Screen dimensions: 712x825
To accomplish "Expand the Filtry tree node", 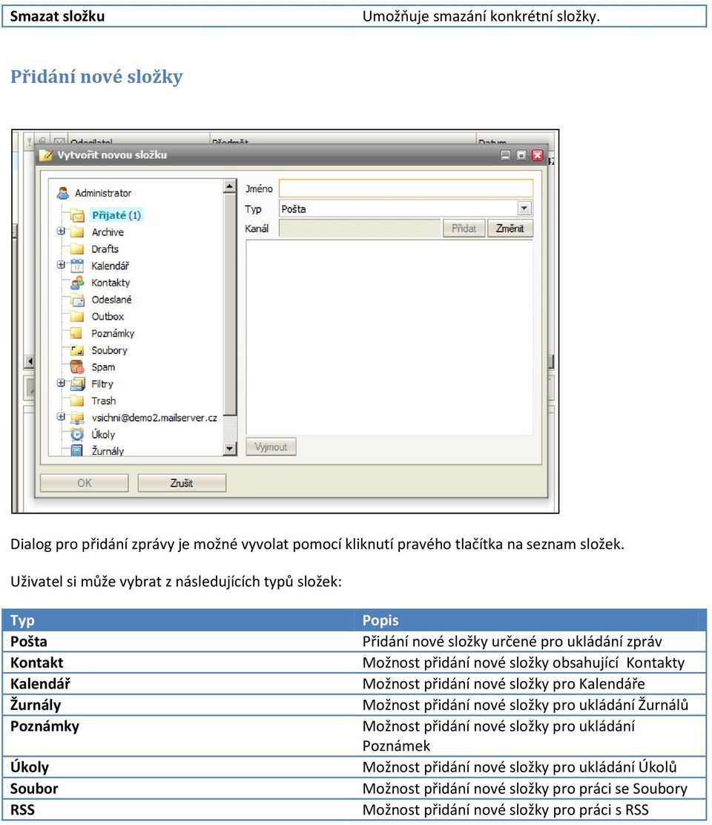I will click(x=61, y=383).
